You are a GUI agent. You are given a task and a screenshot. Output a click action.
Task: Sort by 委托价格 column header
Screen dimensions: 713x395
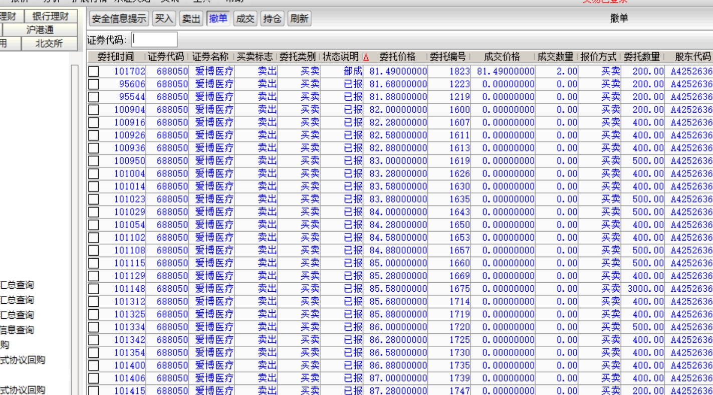398,57
